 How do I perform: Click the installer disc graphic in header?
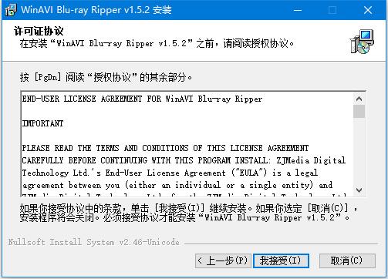point(362,42)
